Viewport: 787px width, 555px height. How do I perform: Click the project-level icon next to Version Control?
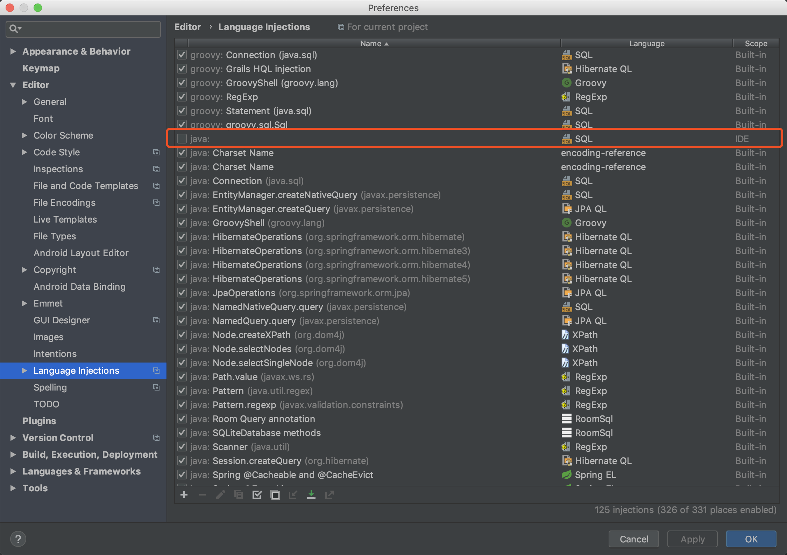point(156,438)
